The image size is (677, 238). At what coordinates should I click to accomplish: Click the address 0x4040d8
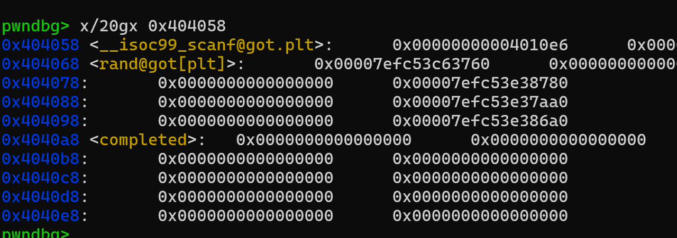pos(41,197)
